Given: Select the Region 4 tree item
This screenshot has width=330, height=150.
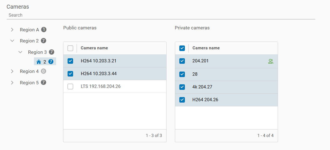Looking at the screenshot, I should (29, 71).
